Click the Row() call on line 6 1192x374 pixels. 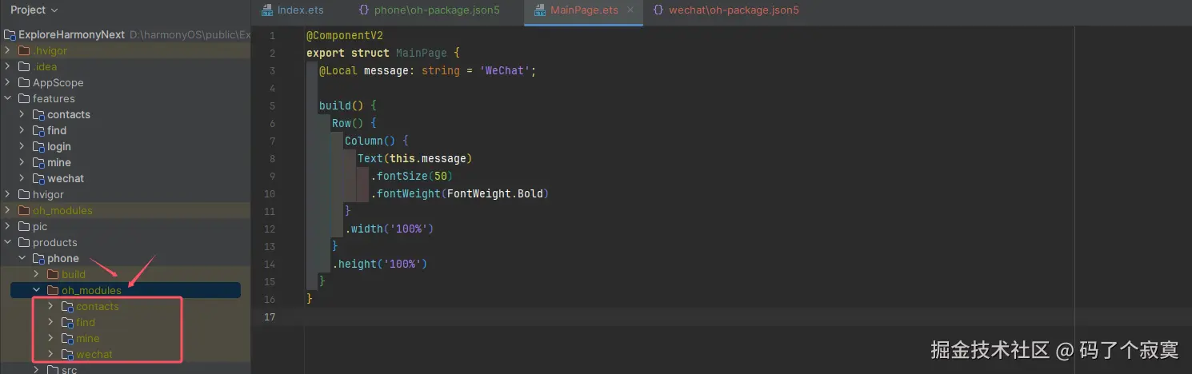tap(348, 124)
